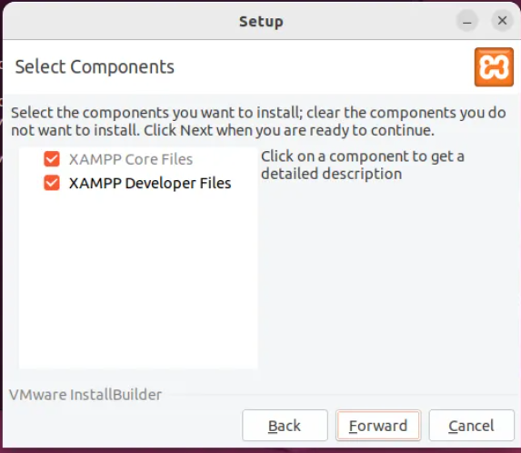This screenshot has height=453, width=521.
Task: Click the VMware InstallBuilder label
Action: click(x=85, y=395)
